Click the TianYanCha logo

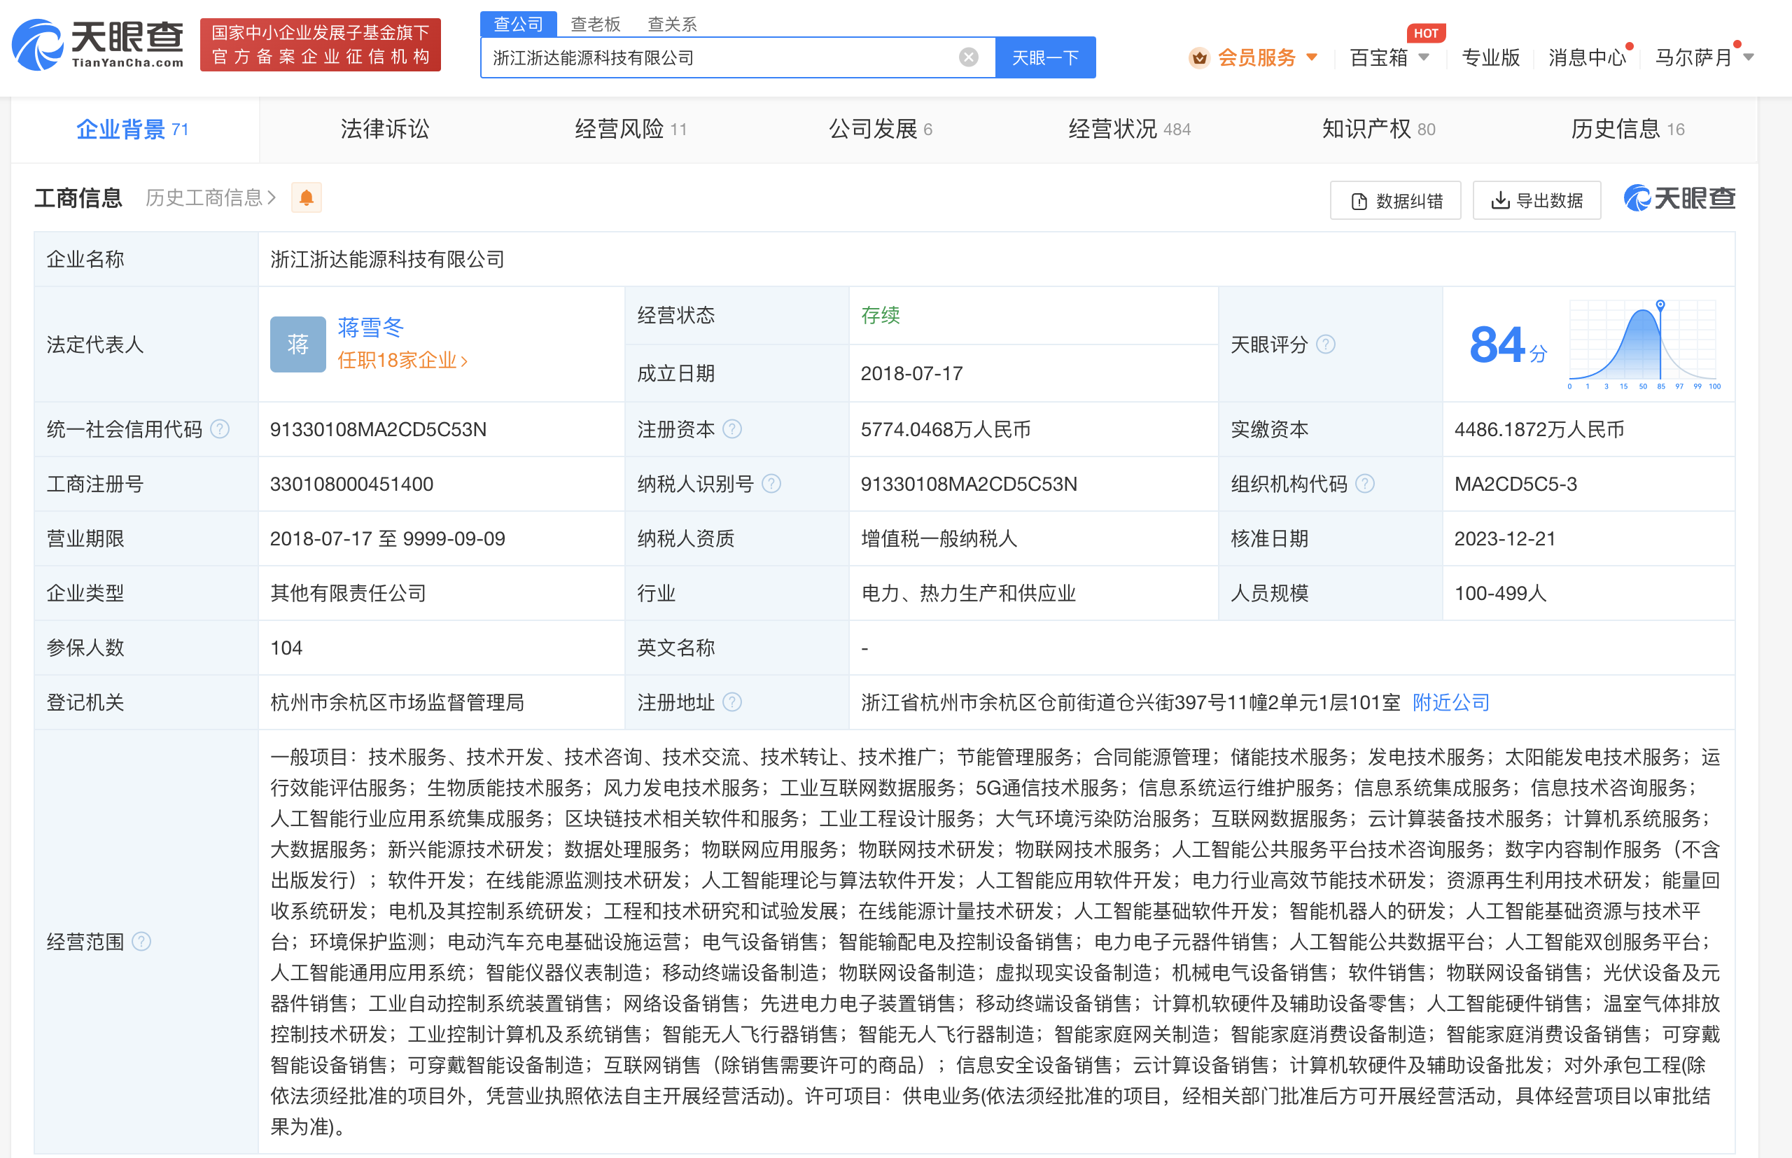(99, 45)
